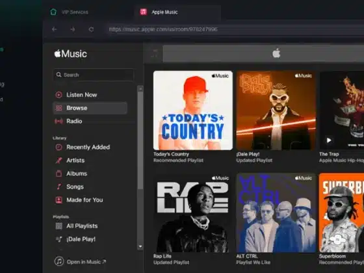The width and height of the screenshot is (364, 273).
Task: Click the Radio broadcast icon
Action: click(x=58, y=121)
